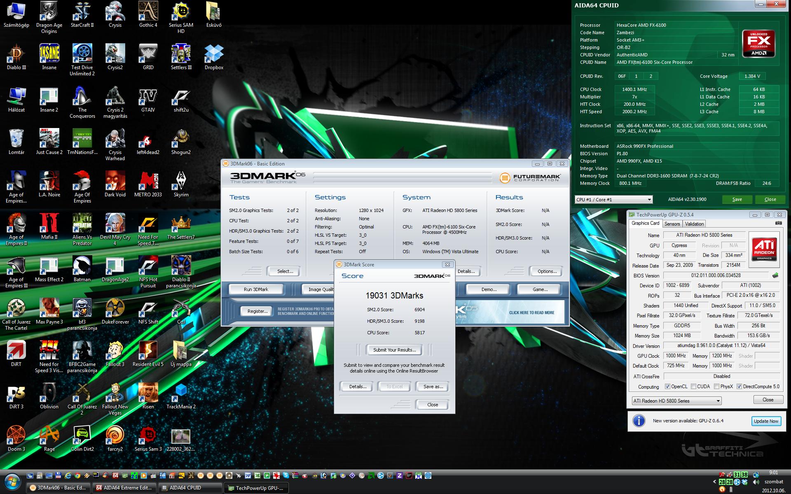Image resolution: width=791 pixels, height=494 pixels.
Task: Open the METRO 2033 desktop shortcut
Action: [148, 184]
